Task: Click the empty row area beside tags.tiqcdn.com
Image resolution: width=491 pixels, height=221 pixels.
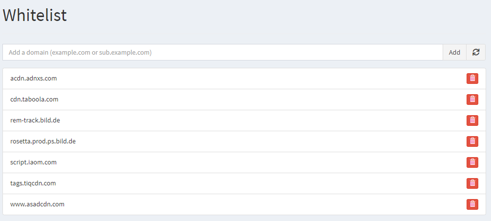Action: [x=260, y=183]
